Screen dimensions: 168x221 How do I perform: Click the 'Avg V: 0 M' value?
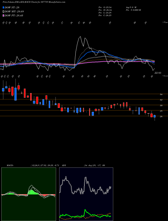click(131, 7)
